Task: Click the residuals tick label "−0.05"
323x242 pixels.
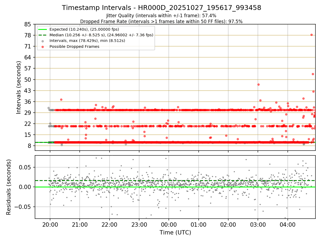Action: click(23, 207)
